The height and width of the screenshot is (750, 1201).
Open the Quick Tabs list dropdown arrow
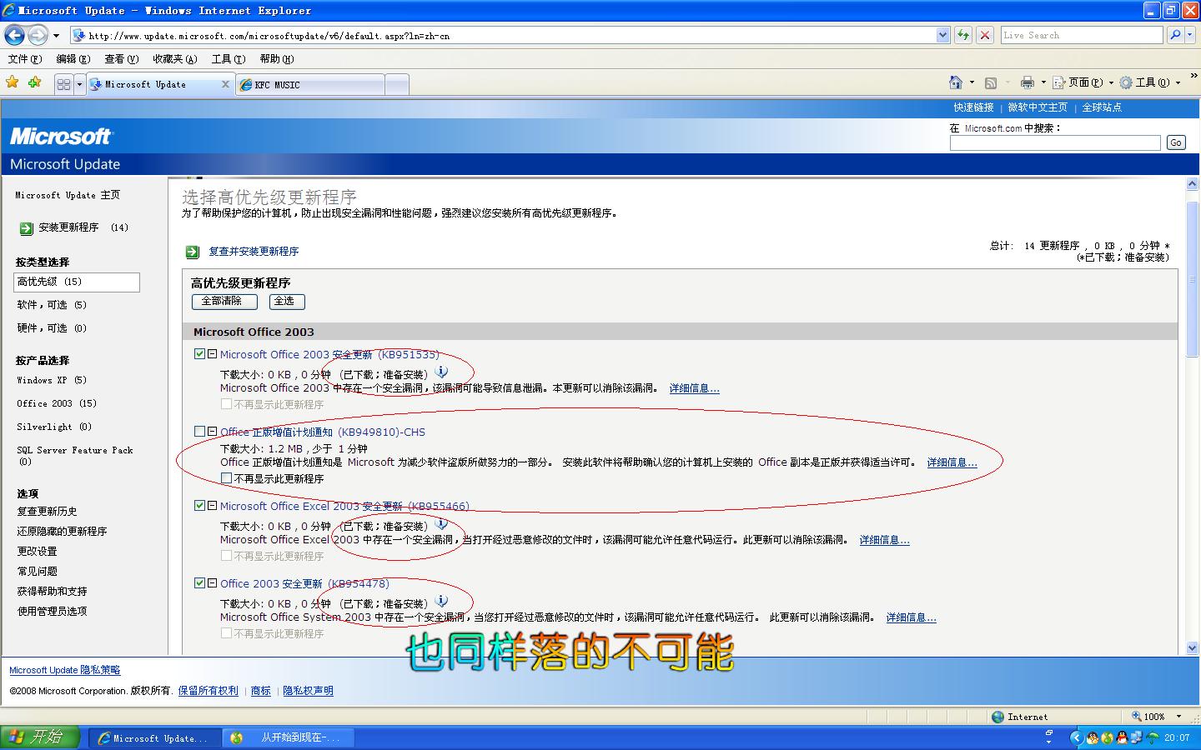80,84
